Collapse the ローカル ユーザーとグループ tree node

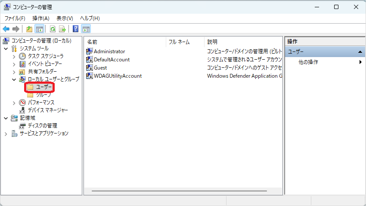(x=14, y=79)
